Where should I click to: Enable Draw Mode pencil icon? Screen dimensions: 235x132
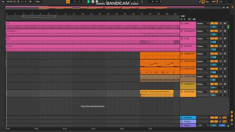click(200, 2)
